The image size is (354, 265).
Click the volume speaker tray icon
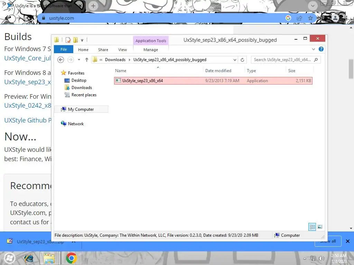pyautogui.click(x=321, y=258)
